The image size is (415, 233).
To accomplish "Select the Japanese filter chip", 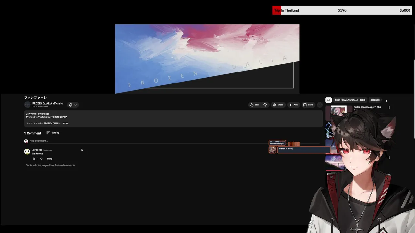I will click(x=375, y=100).
